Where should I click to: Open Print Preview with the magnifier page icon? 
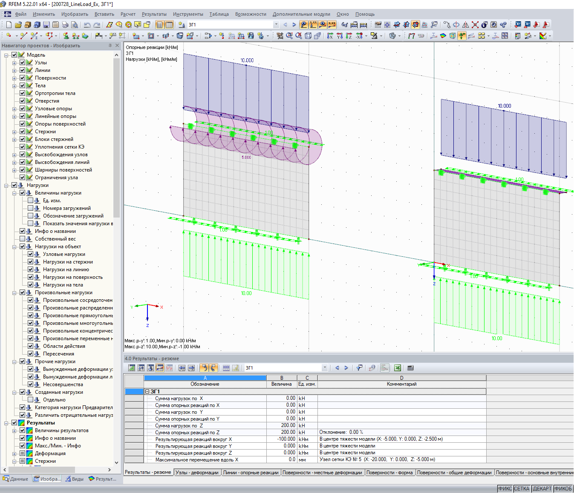point(75,25)
